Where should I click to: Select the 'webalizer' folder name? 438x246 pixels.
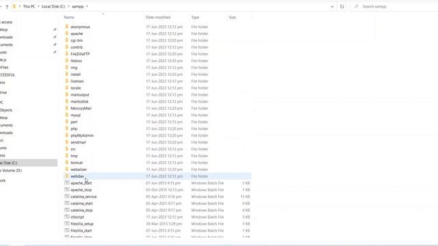(79, 169)
